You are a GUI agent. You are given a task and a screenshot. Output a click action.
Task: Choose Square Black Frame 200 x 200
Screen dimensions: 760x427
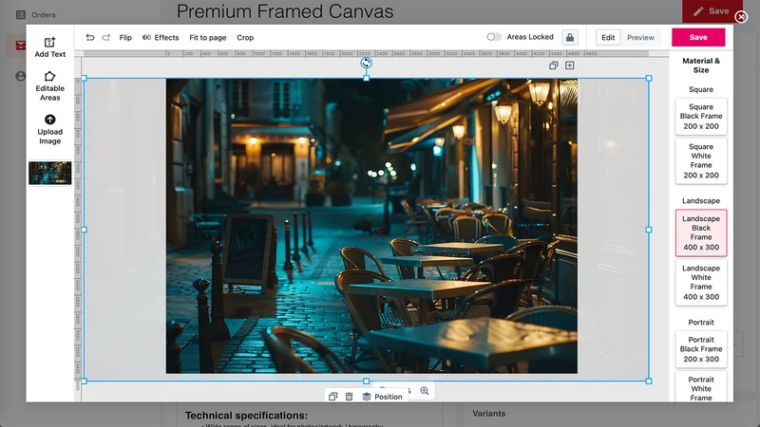701,116
